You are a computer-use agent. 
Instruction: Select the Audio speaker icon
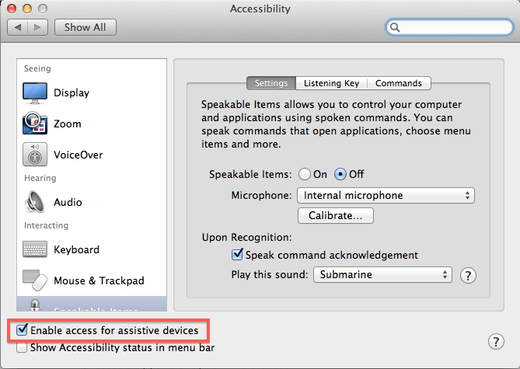(35, 202)
